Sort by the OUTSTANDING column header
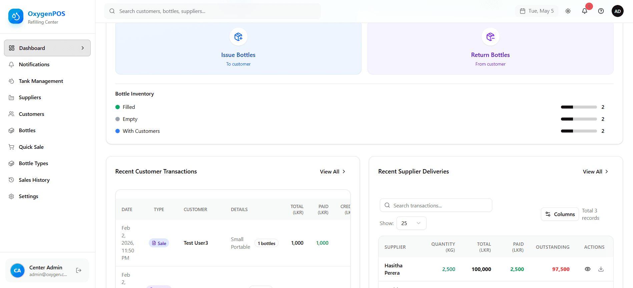Viewport: 633px width, 288px height. coord(553,247)
